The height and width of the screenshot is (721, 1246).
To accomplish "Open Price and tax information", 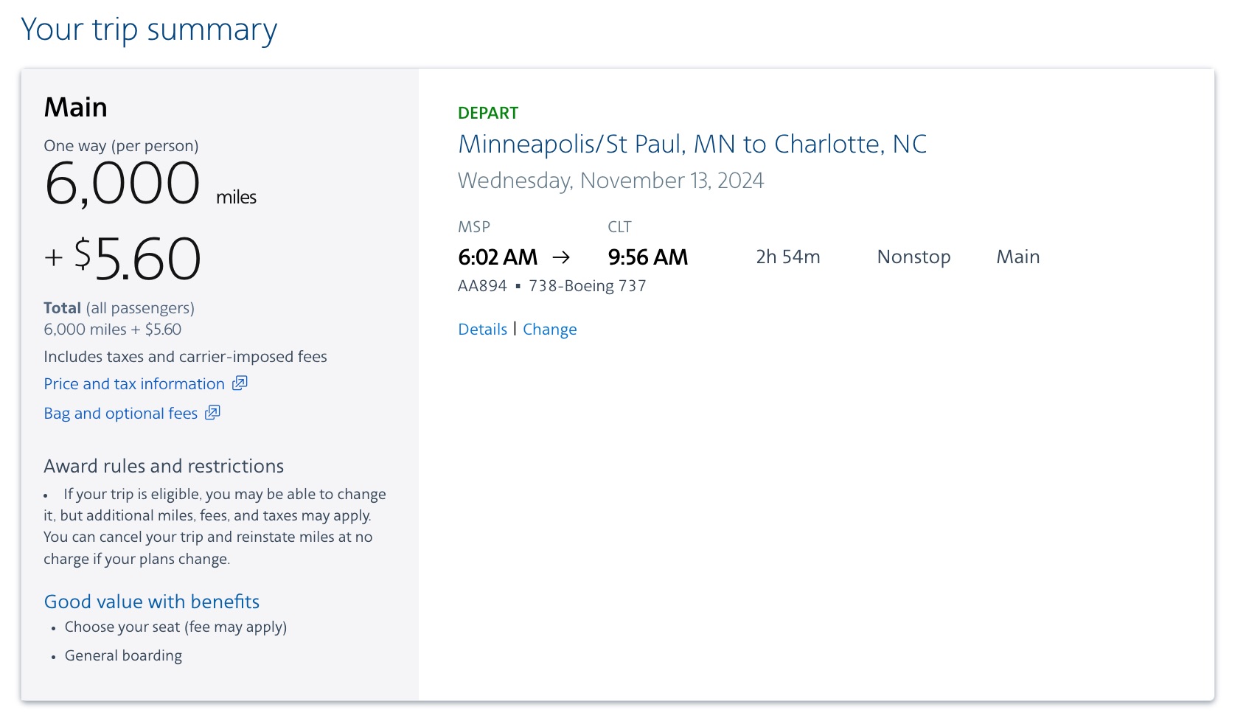I will point(133,383).
